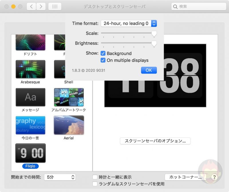The image size is (229, 192).
Task: Click the ホットコーナー button
Action: click(185, 177)
